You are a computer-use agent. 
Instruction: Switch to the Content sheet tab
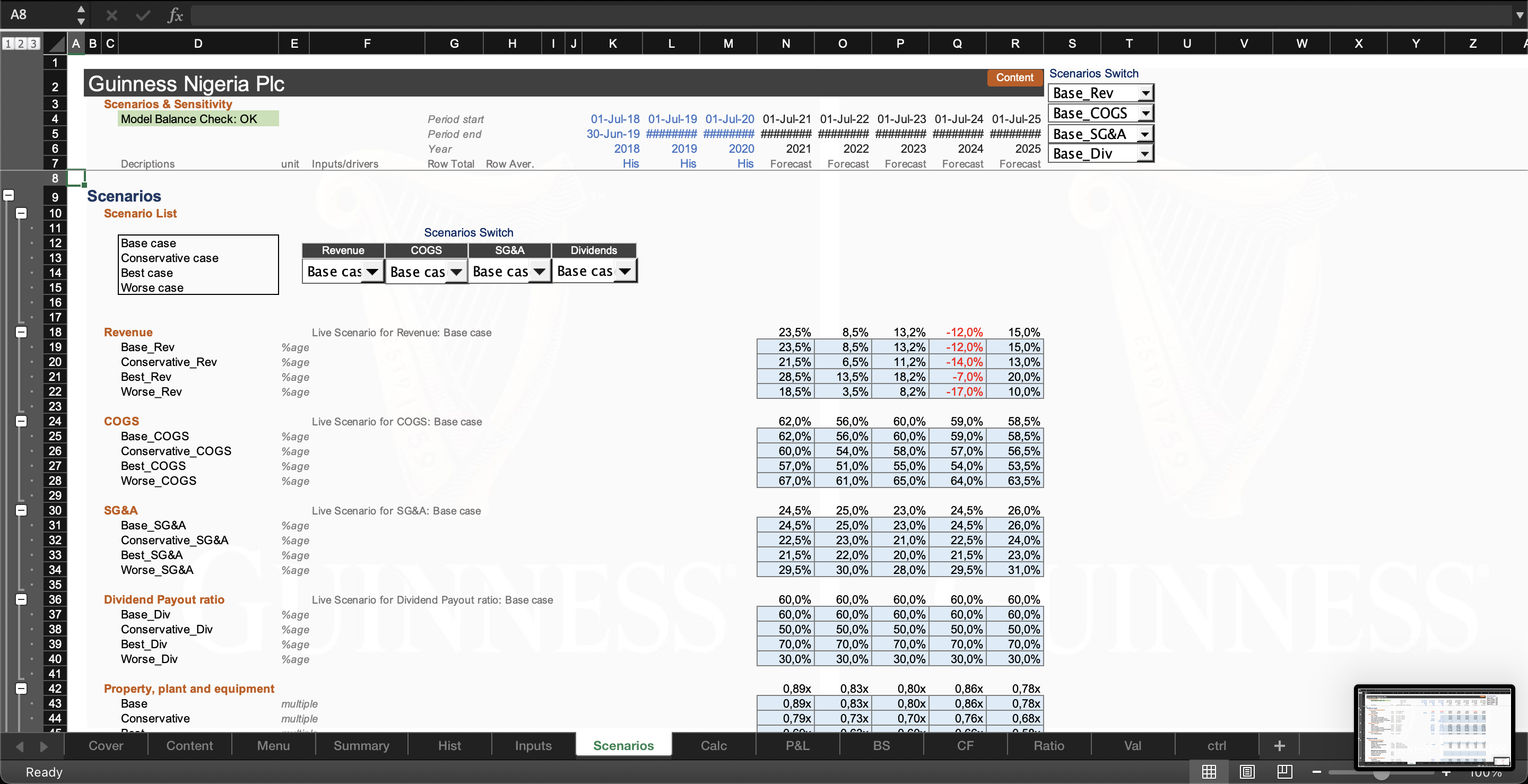189,745
